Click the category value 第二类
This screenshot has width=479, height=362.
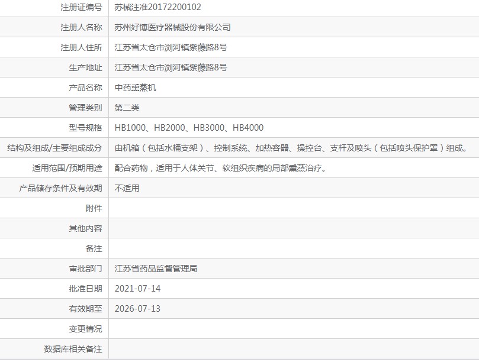[x=127, y=108]
